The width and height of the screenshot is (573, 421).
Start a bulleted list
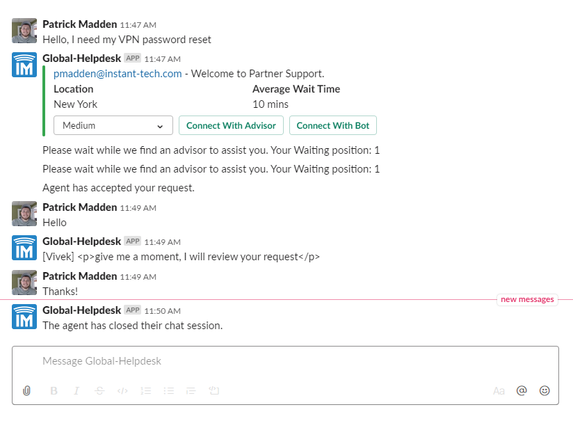[168, 390]
